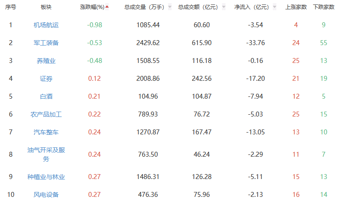Open the 军工装备 sector link
337x200 pixels.
pos(46,43)
